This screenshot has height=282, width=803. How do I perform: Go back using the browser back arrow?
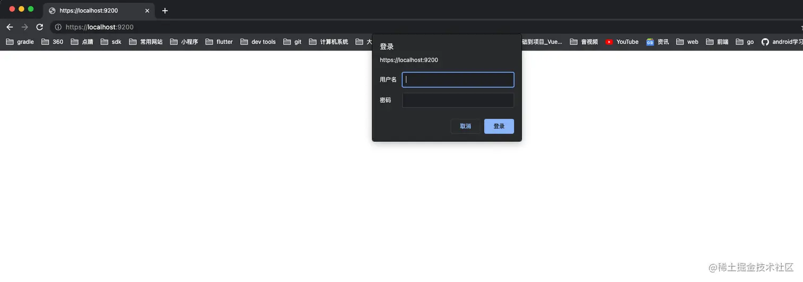point(10,27)
